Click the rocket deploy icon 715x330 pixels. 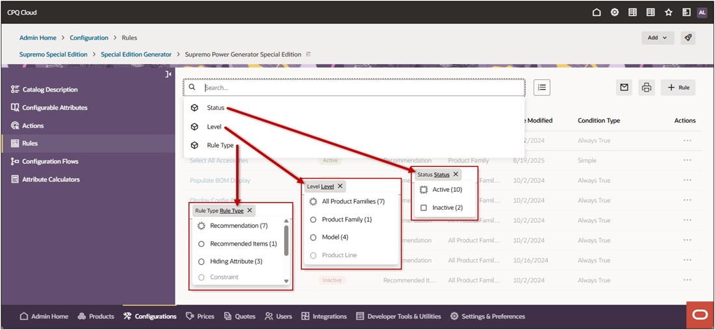pyautogui.click(x=688, y=38)
